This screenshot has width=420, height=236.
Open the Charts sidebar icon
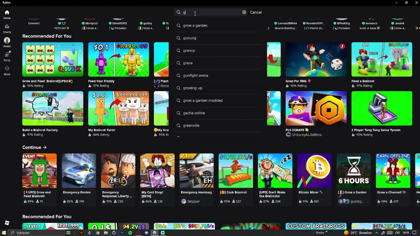point(7,29)
